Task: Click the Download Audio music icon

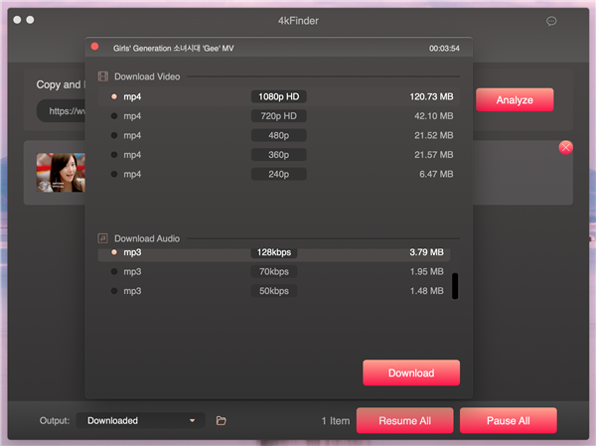Action: pyautogui.click(x=102, y=238)
